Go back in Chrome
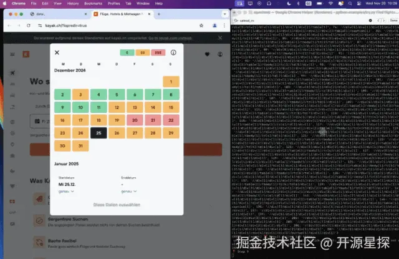The width and height of the screenshot is (399, 259). click(x=9, y=26)
